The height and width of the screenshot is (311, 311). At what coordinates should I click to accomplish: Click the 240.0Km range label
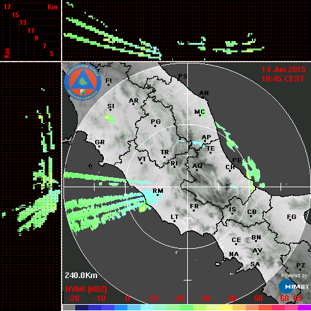(81, 276)
